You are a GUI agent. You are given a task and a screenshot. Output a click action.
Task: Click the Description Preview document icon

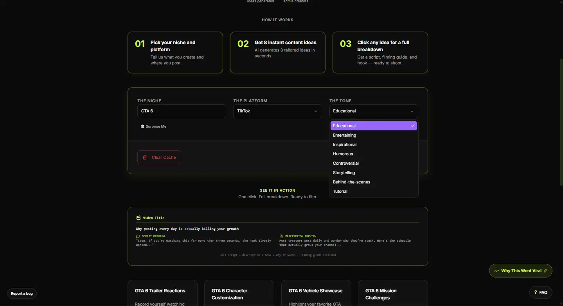281,236
